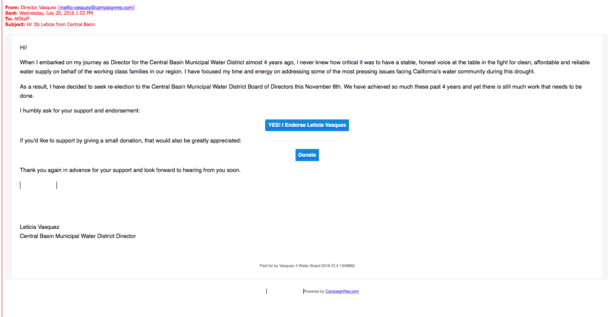Viewport: 608px width, 317px height.
Task: Click the blank placeholder left of Powered by
Action: [285, 291]
